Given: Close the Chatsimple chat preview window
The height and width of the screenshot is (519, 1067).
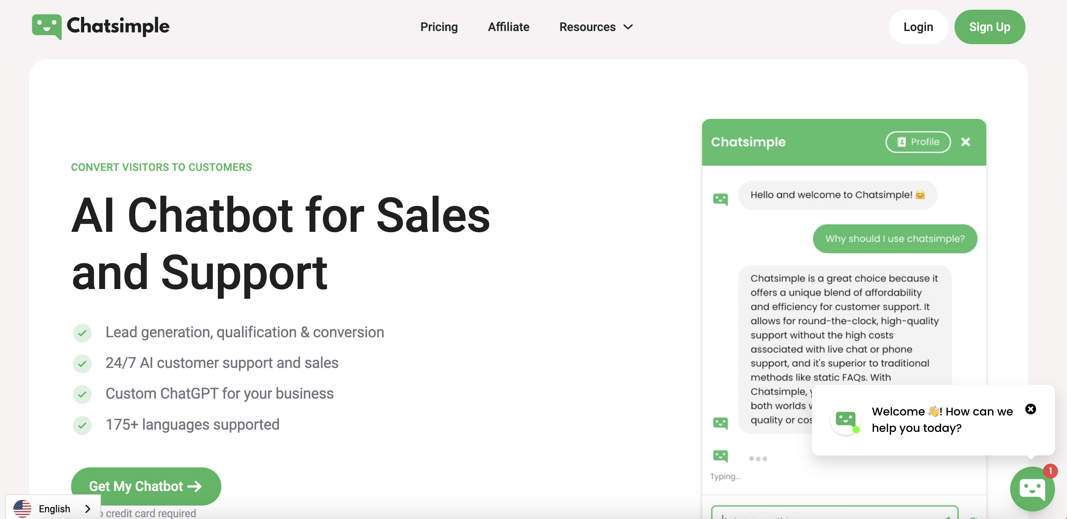Looking at the screenshot, I should tap(966, 142).
